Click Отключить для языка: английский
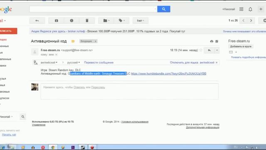This screenshot has width=266, height=150. click(x=192, y=62)
